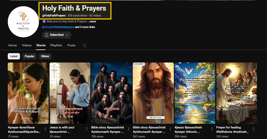Click the notification bell icon on Subscribed

click(46, 35)
